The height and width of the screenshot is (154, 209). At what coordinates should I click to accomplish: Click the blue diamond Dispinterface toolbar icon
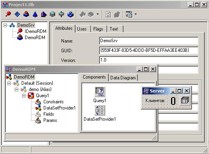tap(17, 14)
